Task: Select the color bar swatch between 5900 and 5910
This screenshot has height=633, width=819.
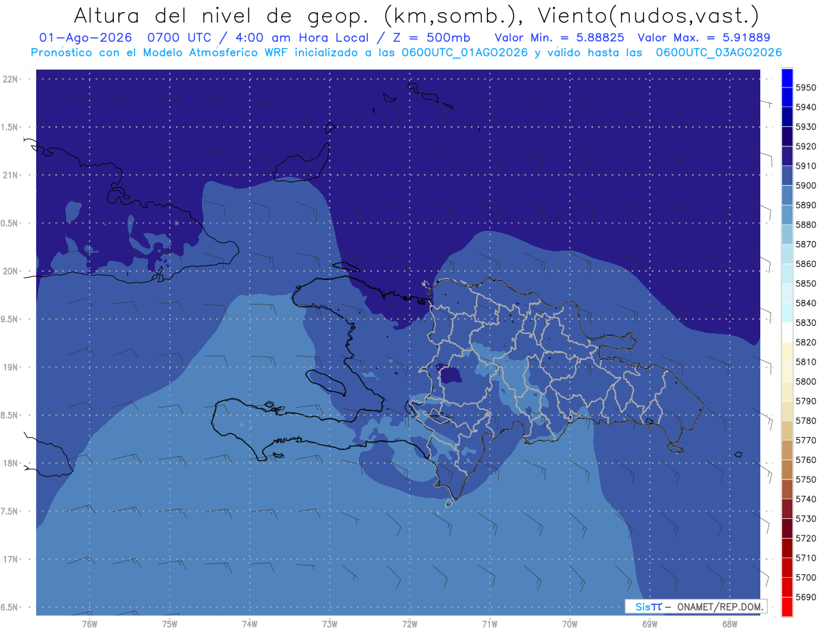Action: click(787, 175)
